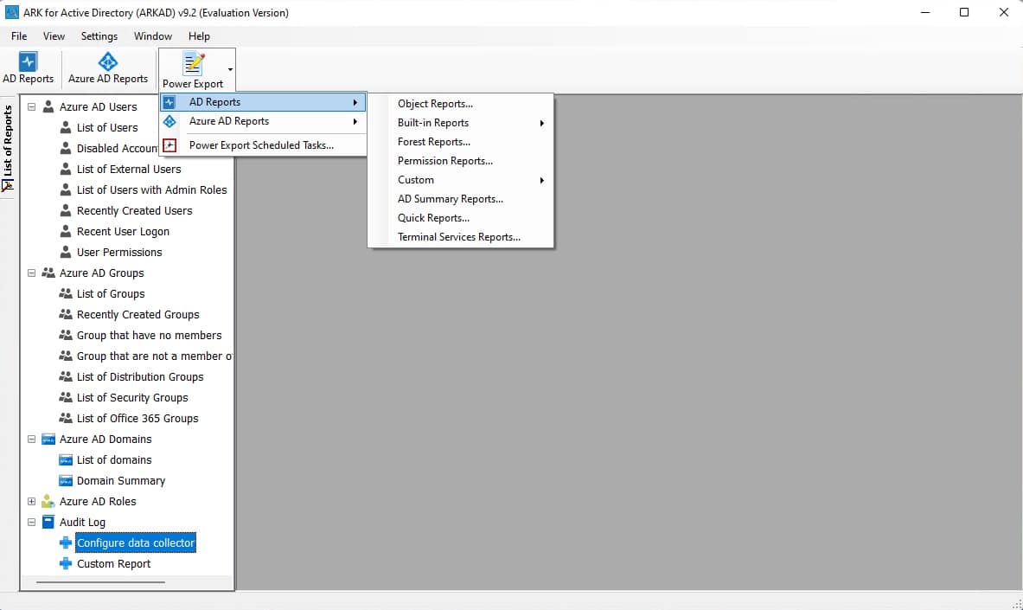Click the Azure AD Groups node icon

click(48, 273)
